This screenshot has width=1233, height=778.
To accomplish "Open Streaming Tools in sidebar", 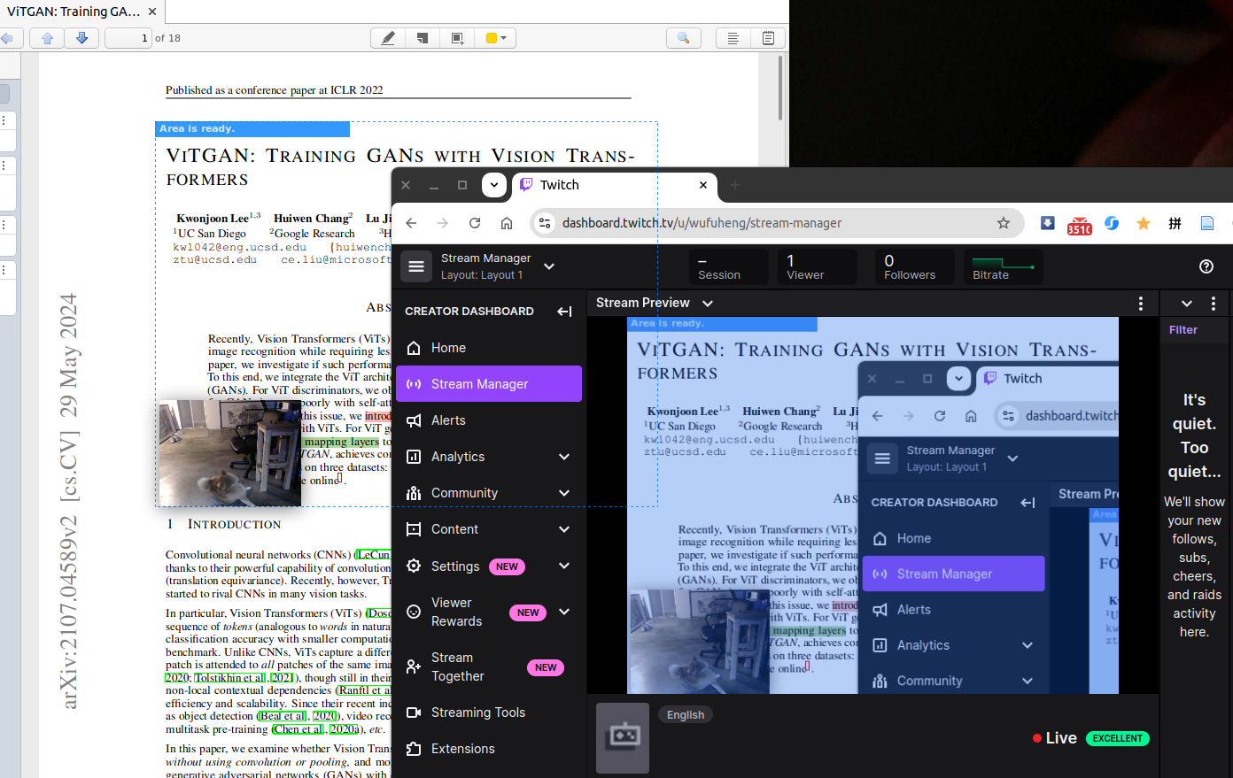I will [x=489, y=713].
